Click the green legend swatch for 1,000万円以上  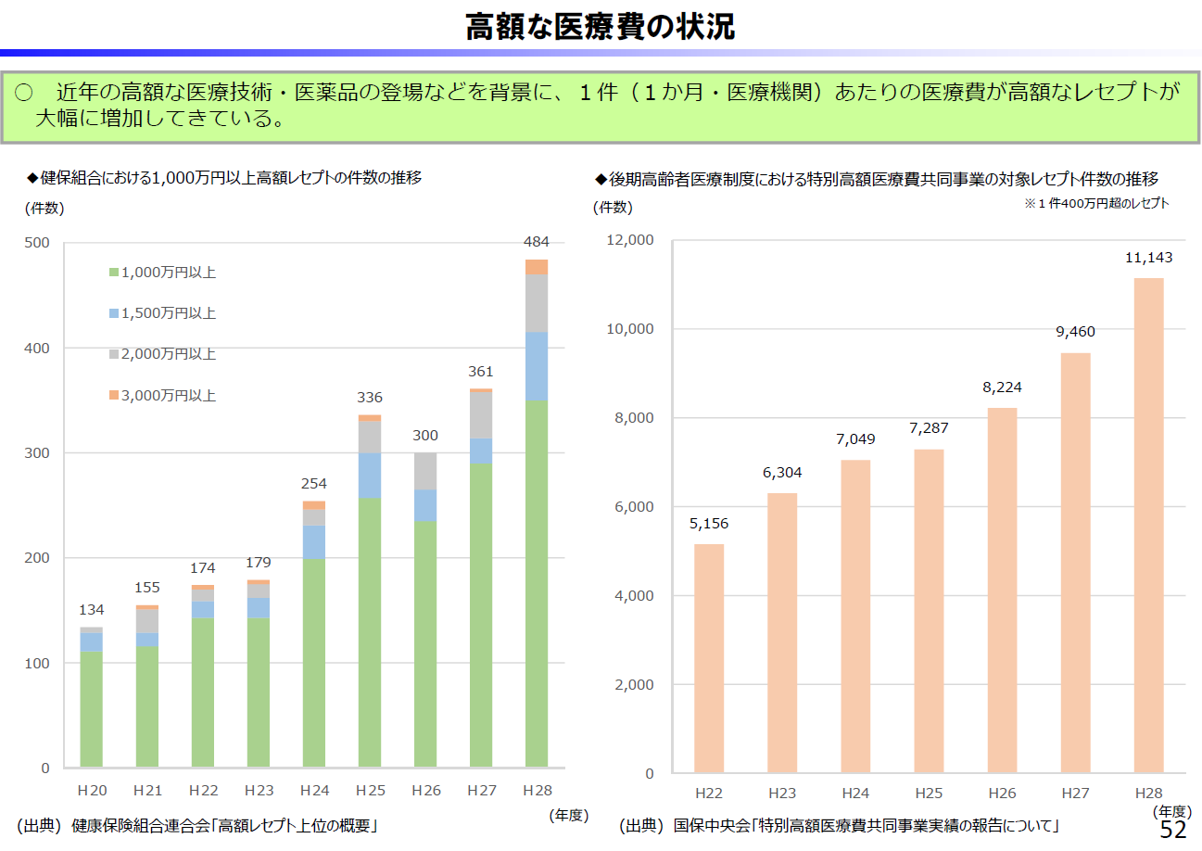click(x=114, y=273)
